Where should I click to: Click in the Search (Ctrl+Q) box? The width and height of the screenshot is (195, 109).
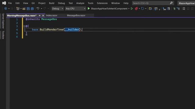point(153,3)
